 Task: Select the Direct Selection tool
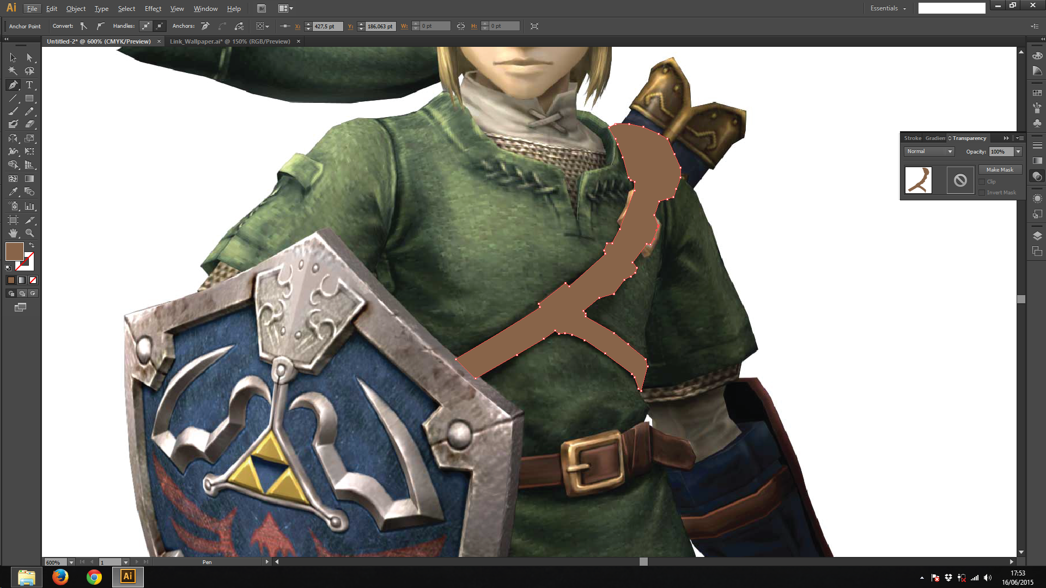(x=29, y=58)
